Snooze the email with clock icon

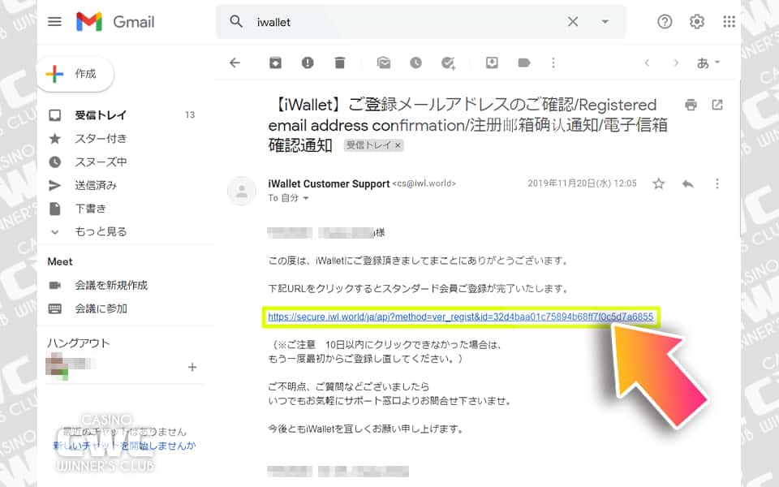(415, 62)
